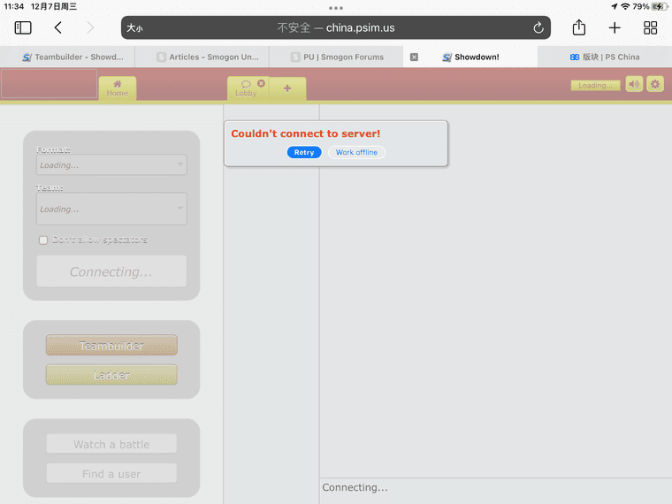Show the tab overview grid

[650, 27]
